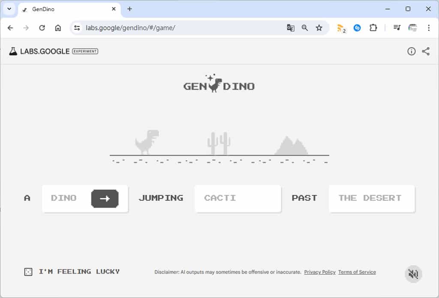Open the tab search dropdown arrow

coord(9,9)
